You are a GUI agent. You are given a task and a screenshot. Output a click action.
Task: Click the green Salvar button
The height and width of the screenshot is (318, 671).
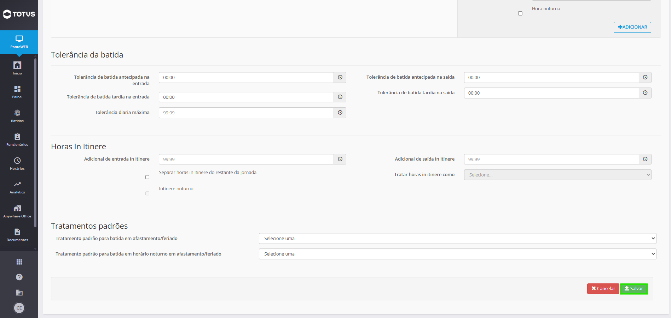pos(634,289)
